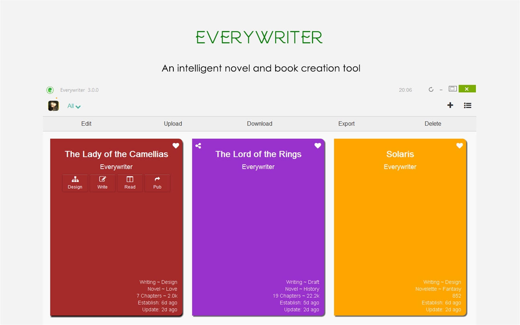Toggle favorite heart on The Lady of the Camellias
520x325 pixels.
pyautogui.click(x=176, y=146)
